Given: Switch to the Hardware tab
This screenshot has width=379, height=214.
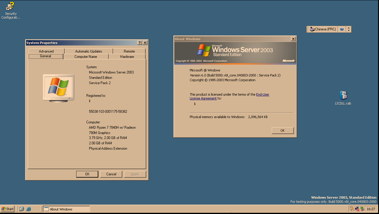Looking at the screenshot, I should (x=127, y=56).
